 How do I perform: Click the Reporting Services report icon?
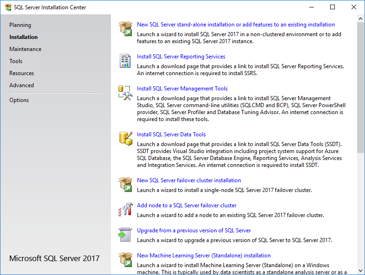pos(125,61)
